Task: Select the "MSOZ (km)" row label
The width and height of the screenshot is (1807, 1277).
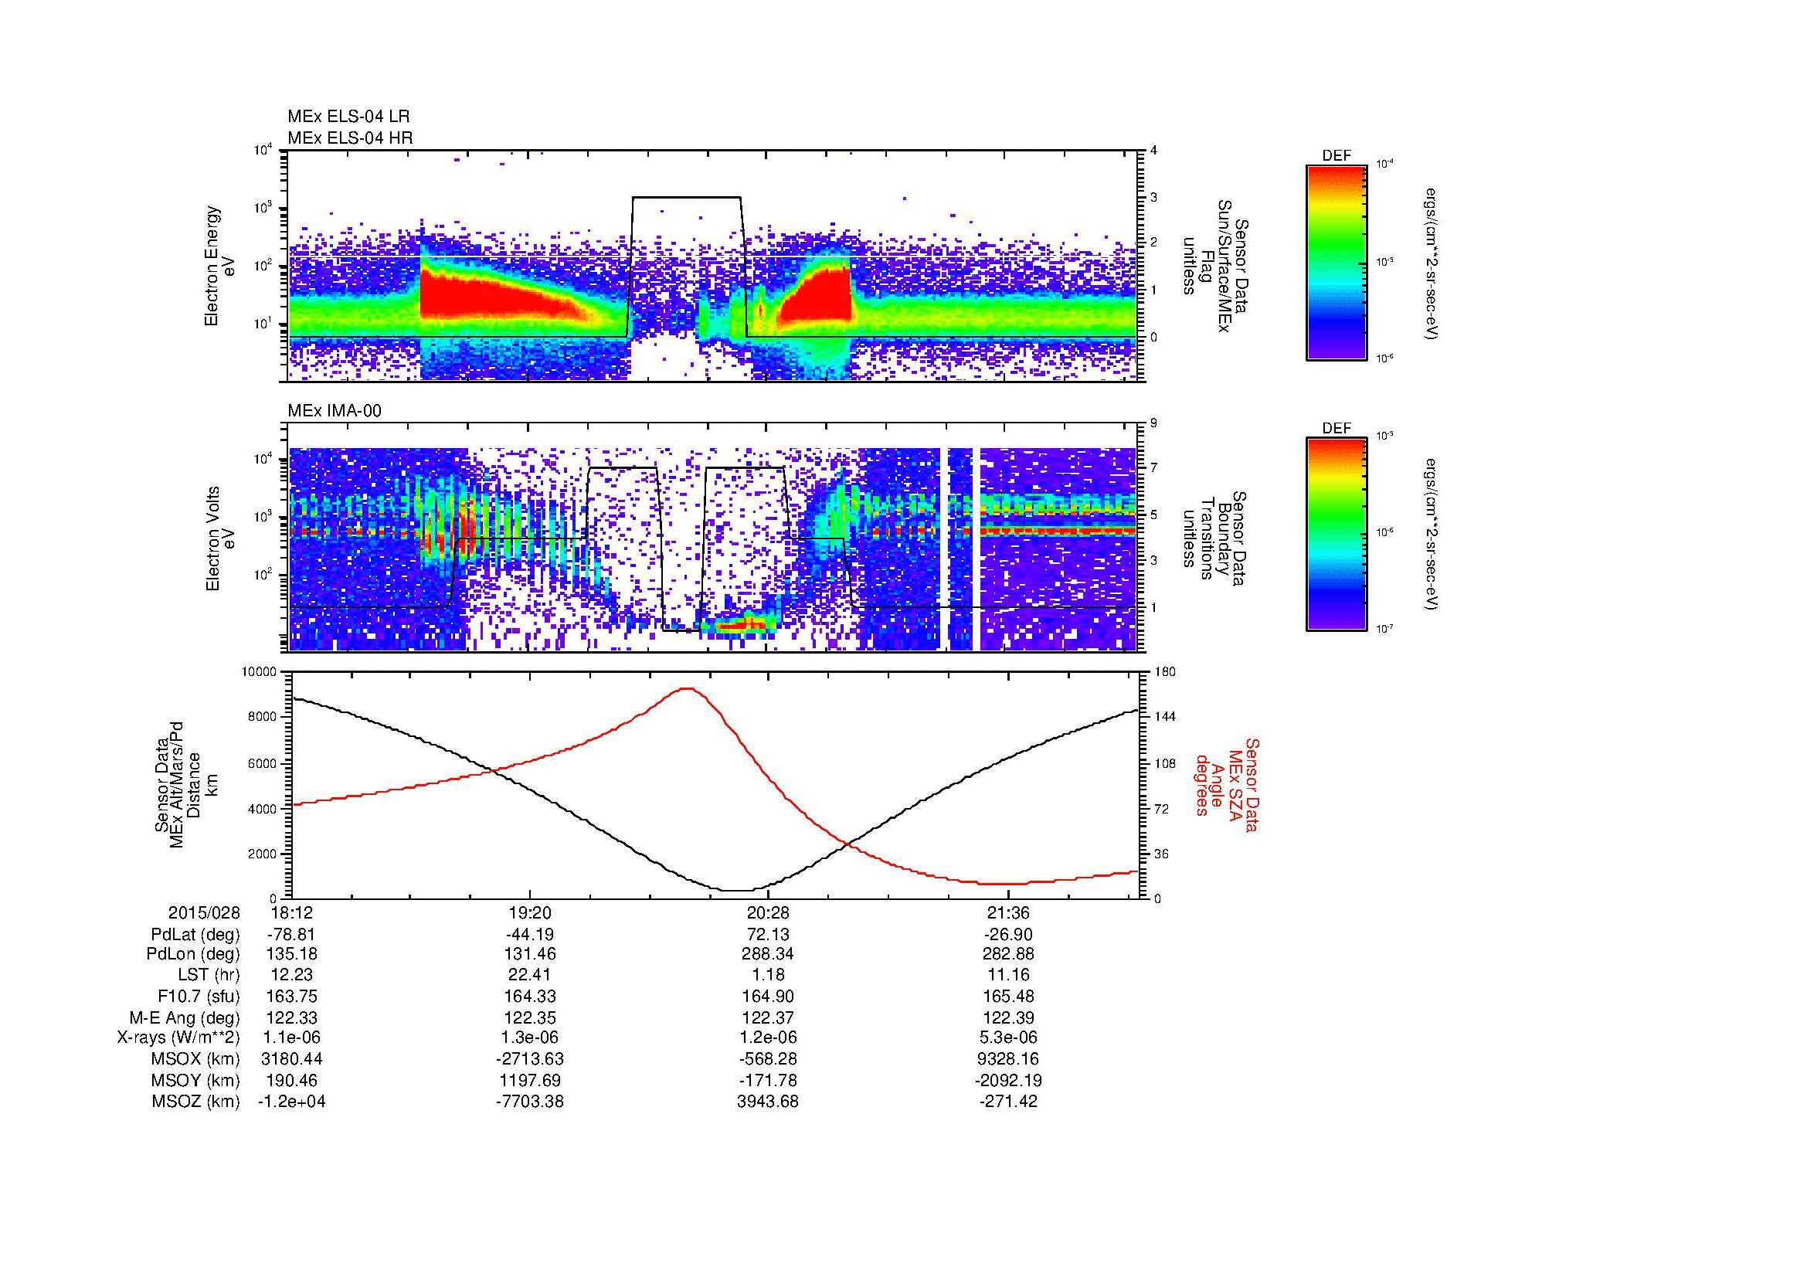Action: 196,1102
